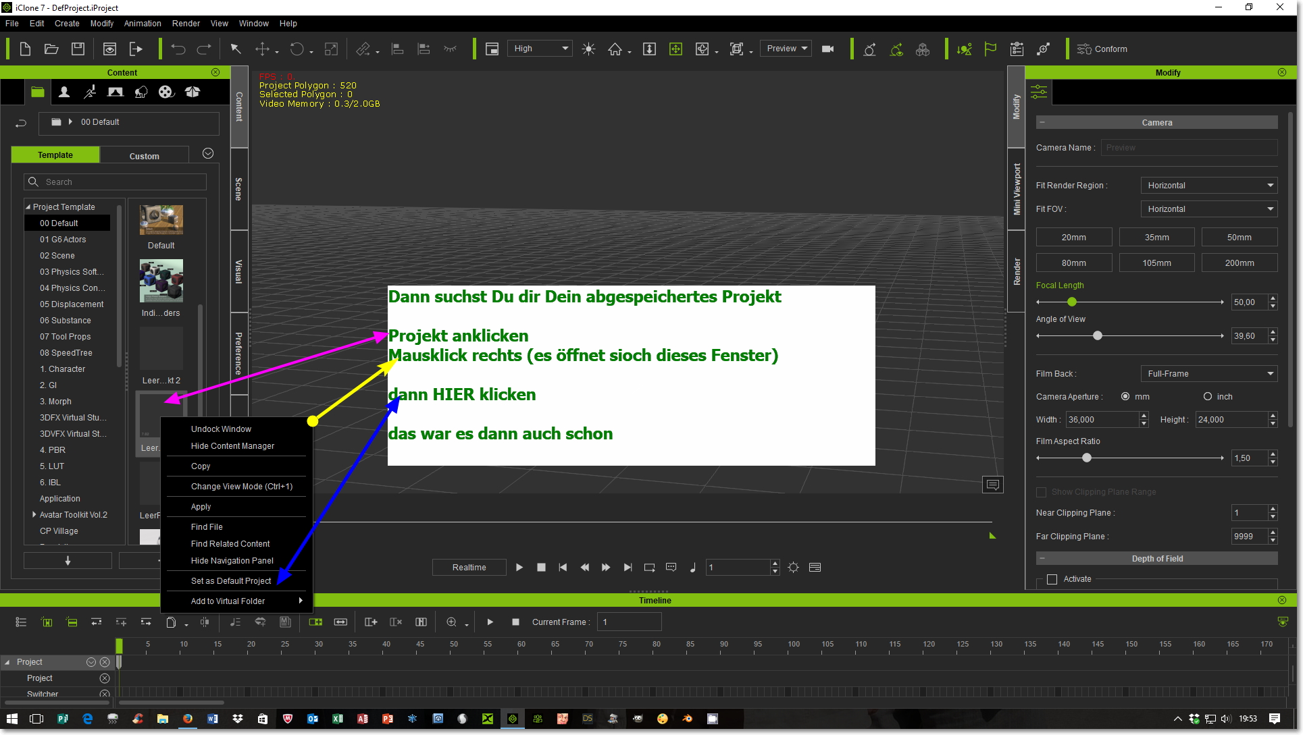Viewport: 1303px width, 735px height.
Task: Click the timeline track list icon
Action: (x=21, y=622)
